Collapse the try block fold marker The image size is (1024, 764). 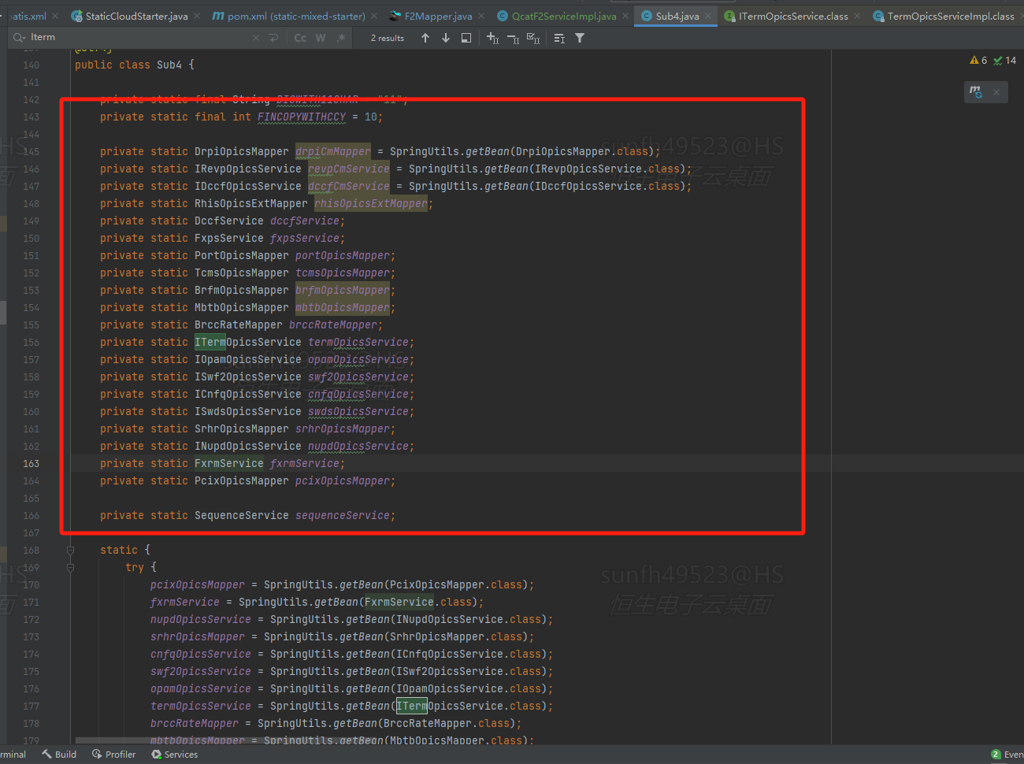[70, 567]
